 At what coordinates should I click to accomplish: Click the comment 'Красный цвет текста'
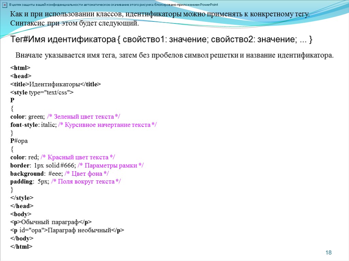click(x=78, y=157)
